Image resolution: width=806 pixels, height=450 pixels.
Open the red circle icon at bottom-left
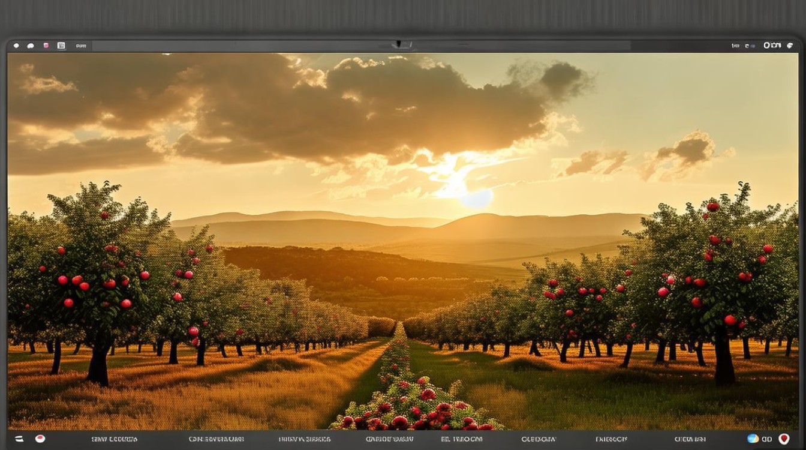click(x=40, y=439)
